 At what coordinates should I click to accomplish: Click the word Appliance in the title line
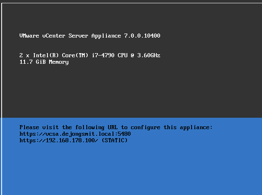click(106, 36)
